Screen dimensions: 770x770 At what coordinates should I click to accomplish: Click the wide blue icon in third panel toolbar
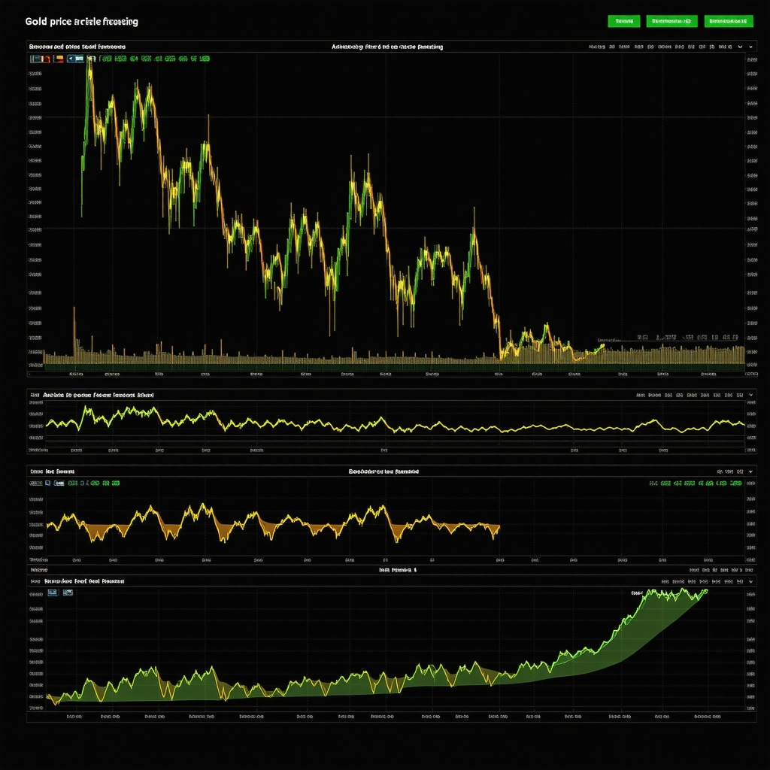pos(59,484)
